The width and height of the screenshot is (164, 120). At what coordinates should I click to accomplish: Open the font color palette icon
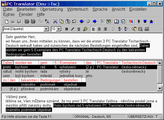(85, 29)
